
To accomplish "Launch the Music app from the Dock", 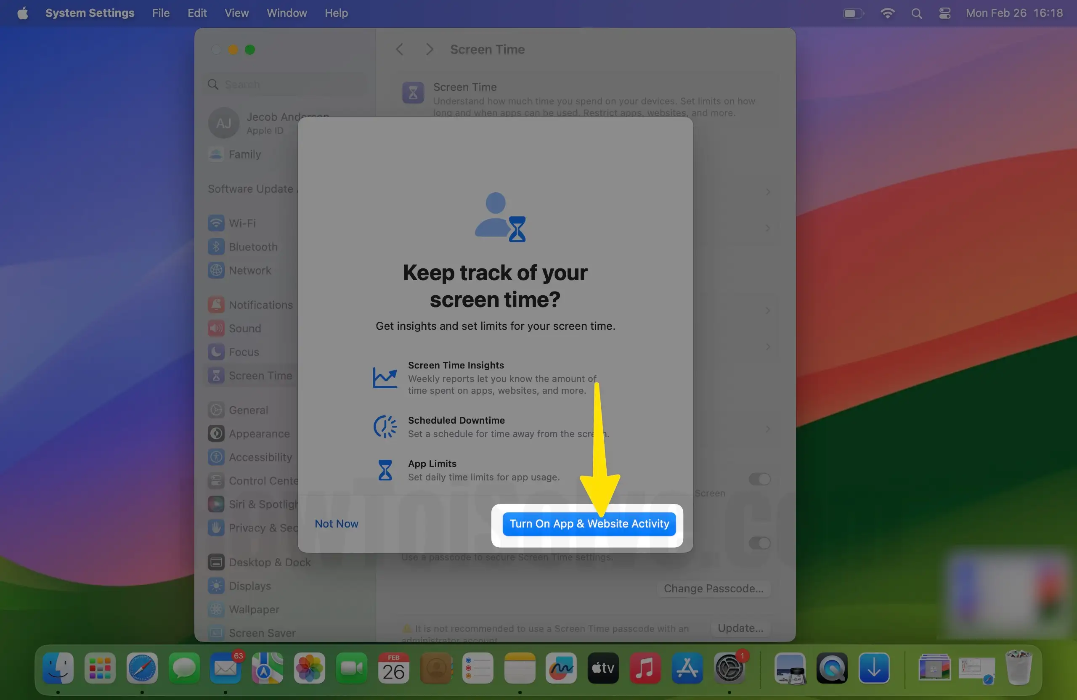I will point(645,668).
